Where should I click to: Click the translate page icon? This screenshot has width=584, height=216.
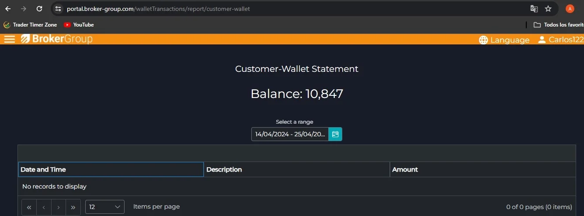(x=534, y=9)
